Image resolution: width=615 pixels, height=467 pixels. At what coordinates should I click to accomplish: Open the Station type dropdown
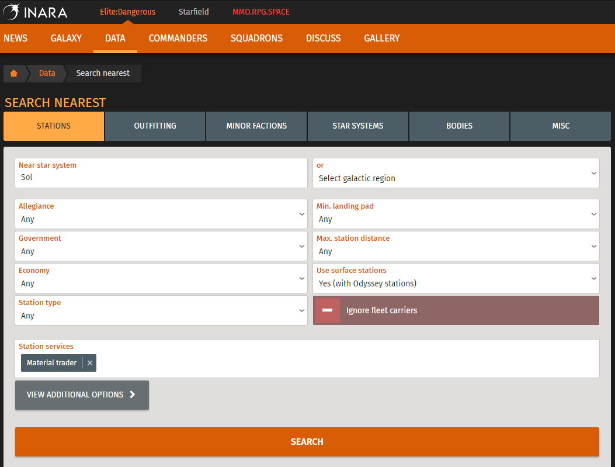(x=161, y=310)
